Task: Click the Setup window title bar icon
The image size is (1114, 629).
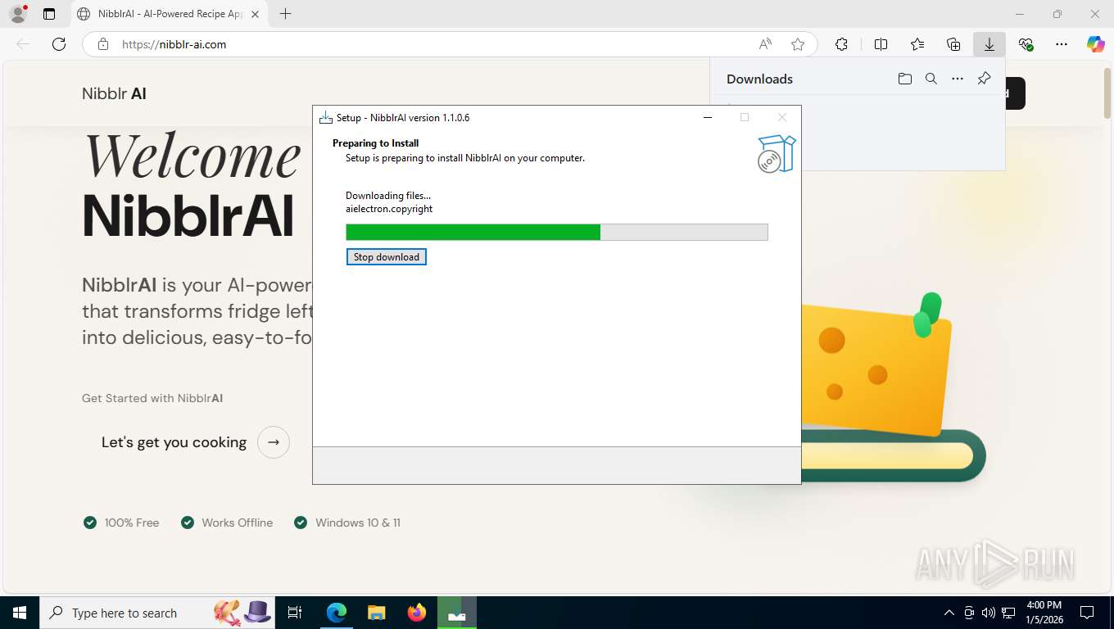Action: 326,117
